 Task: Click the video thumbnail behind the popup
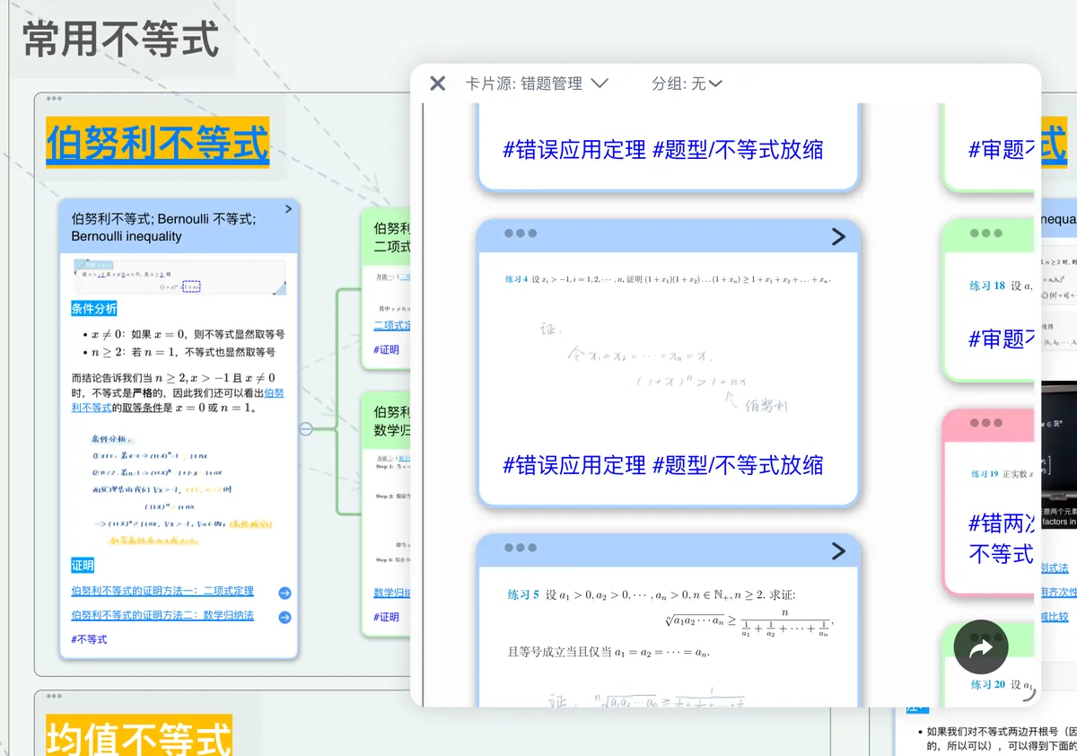pos(1059,457)
